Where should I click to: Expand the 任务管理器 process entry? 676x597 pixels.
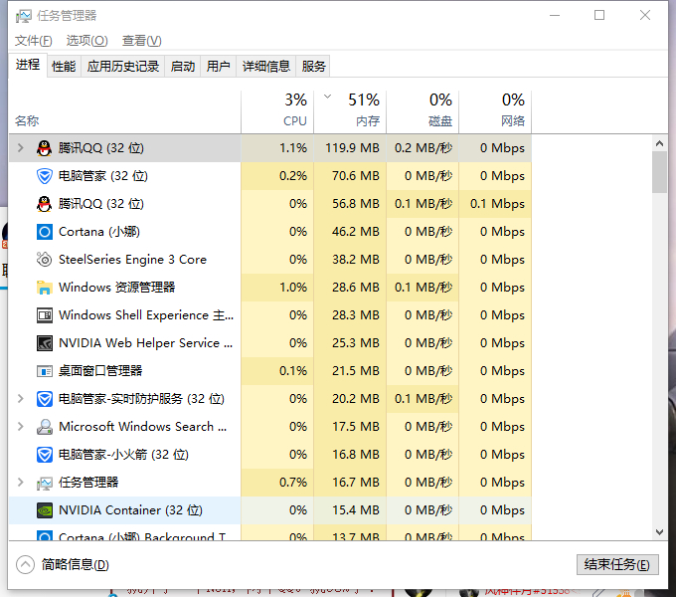pyautogui.click(x=20, y=483)
